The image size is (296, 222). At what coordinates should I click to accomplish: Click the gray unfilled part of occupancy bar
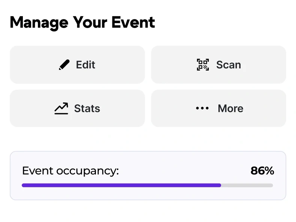(247, 185)
